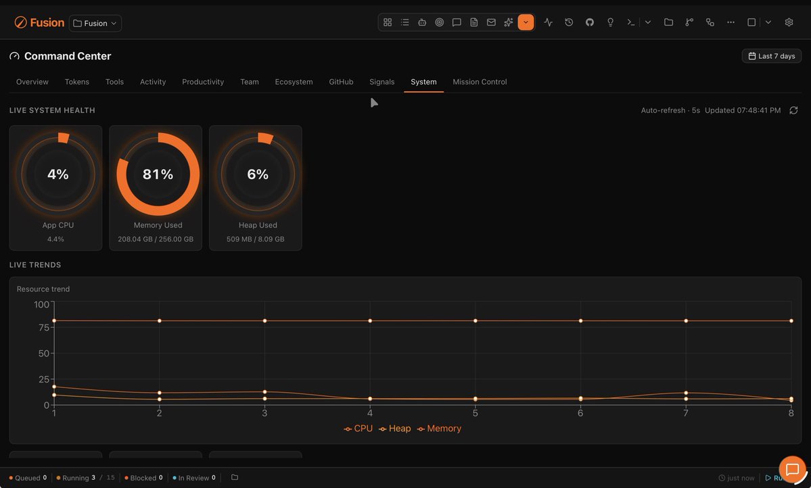
Task: Click the '208.04 GB / 256.00 GB' value
Action: [156, 239]
